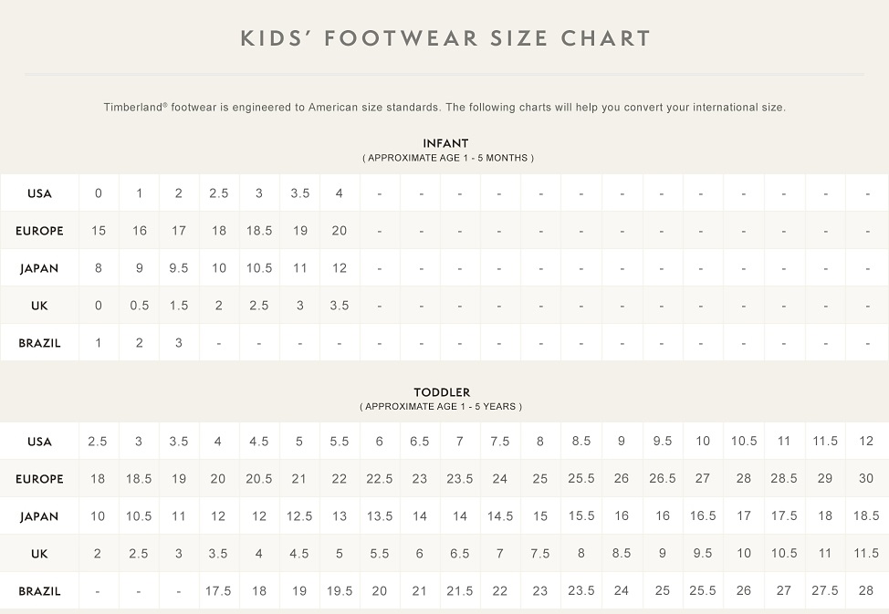The height and width of the screenshot is (614, 889).
Task: Click the INFANT section title
Action: pyautogui.click(x=445, y=143)
